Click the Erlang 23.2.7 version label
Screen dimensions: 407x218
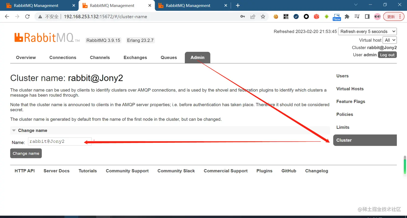point(140,40)
